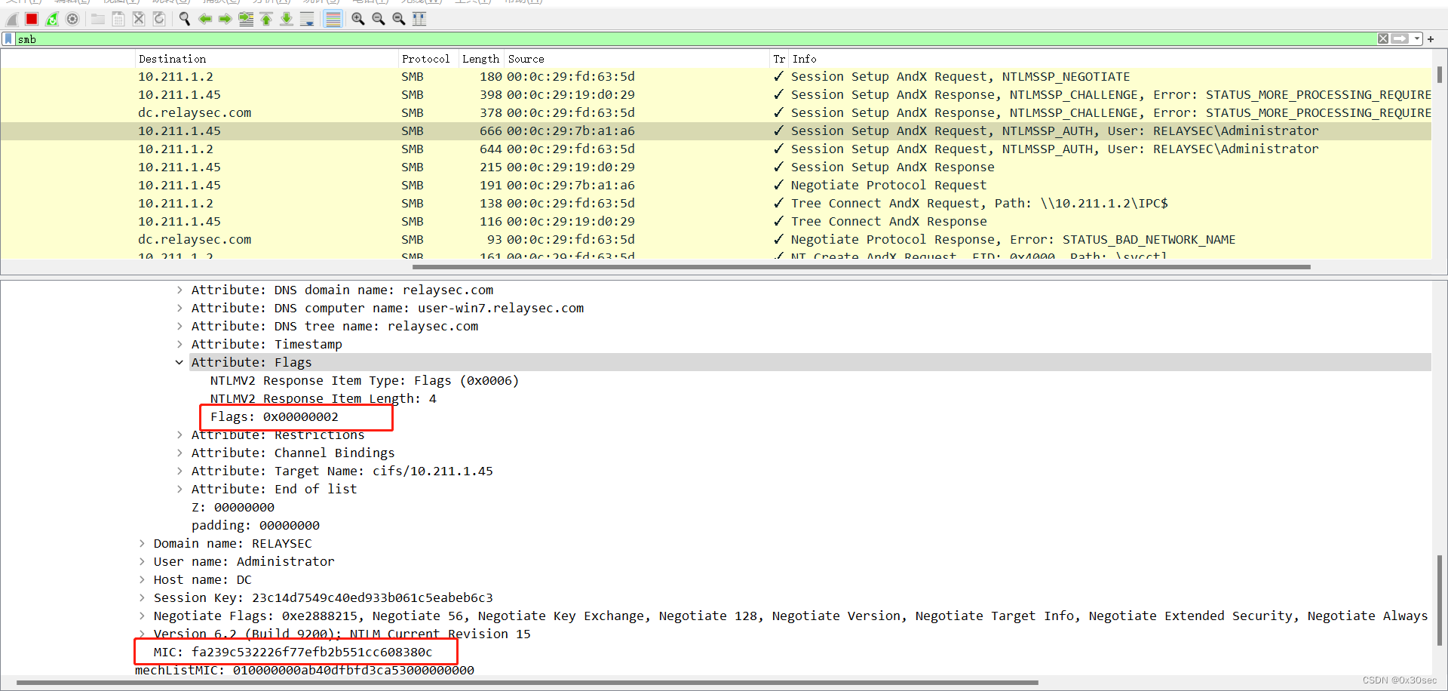Viewport: 1448px width, 691px height.
Task: Select mechListMIC value line
Action: [x=305, y=670]
